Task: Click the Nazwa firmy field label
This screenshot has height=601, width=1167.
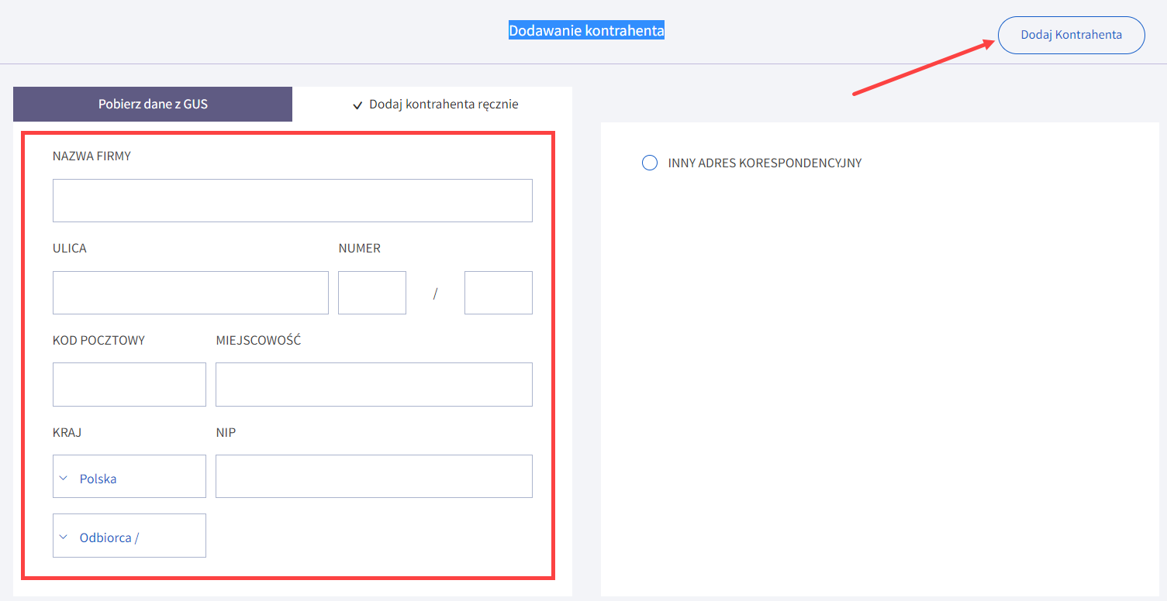Action: click(91, 156)
